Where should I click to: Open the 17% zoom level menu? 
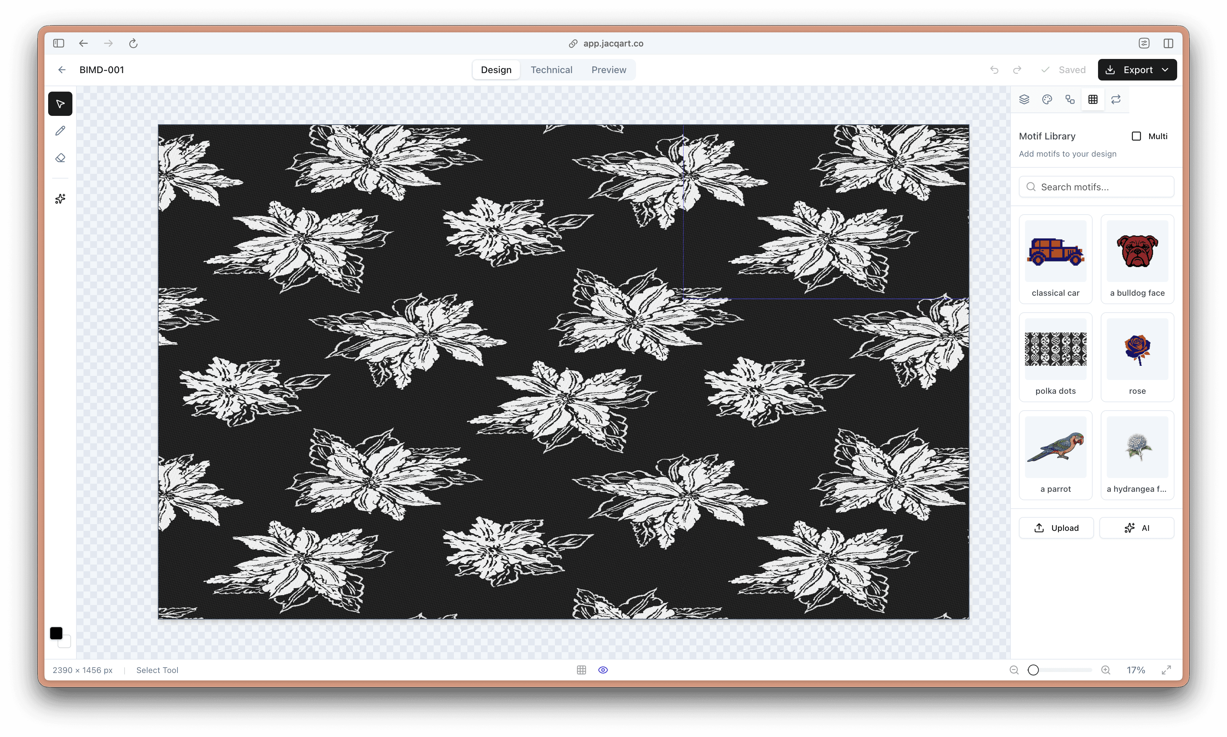tap(1135, 670)
